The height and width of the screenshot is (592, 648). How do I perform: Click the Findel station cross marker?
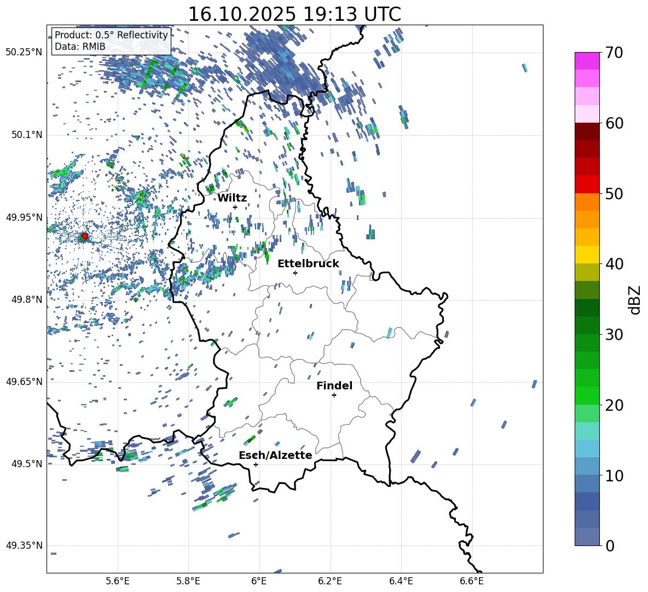[x=334, y=395]
